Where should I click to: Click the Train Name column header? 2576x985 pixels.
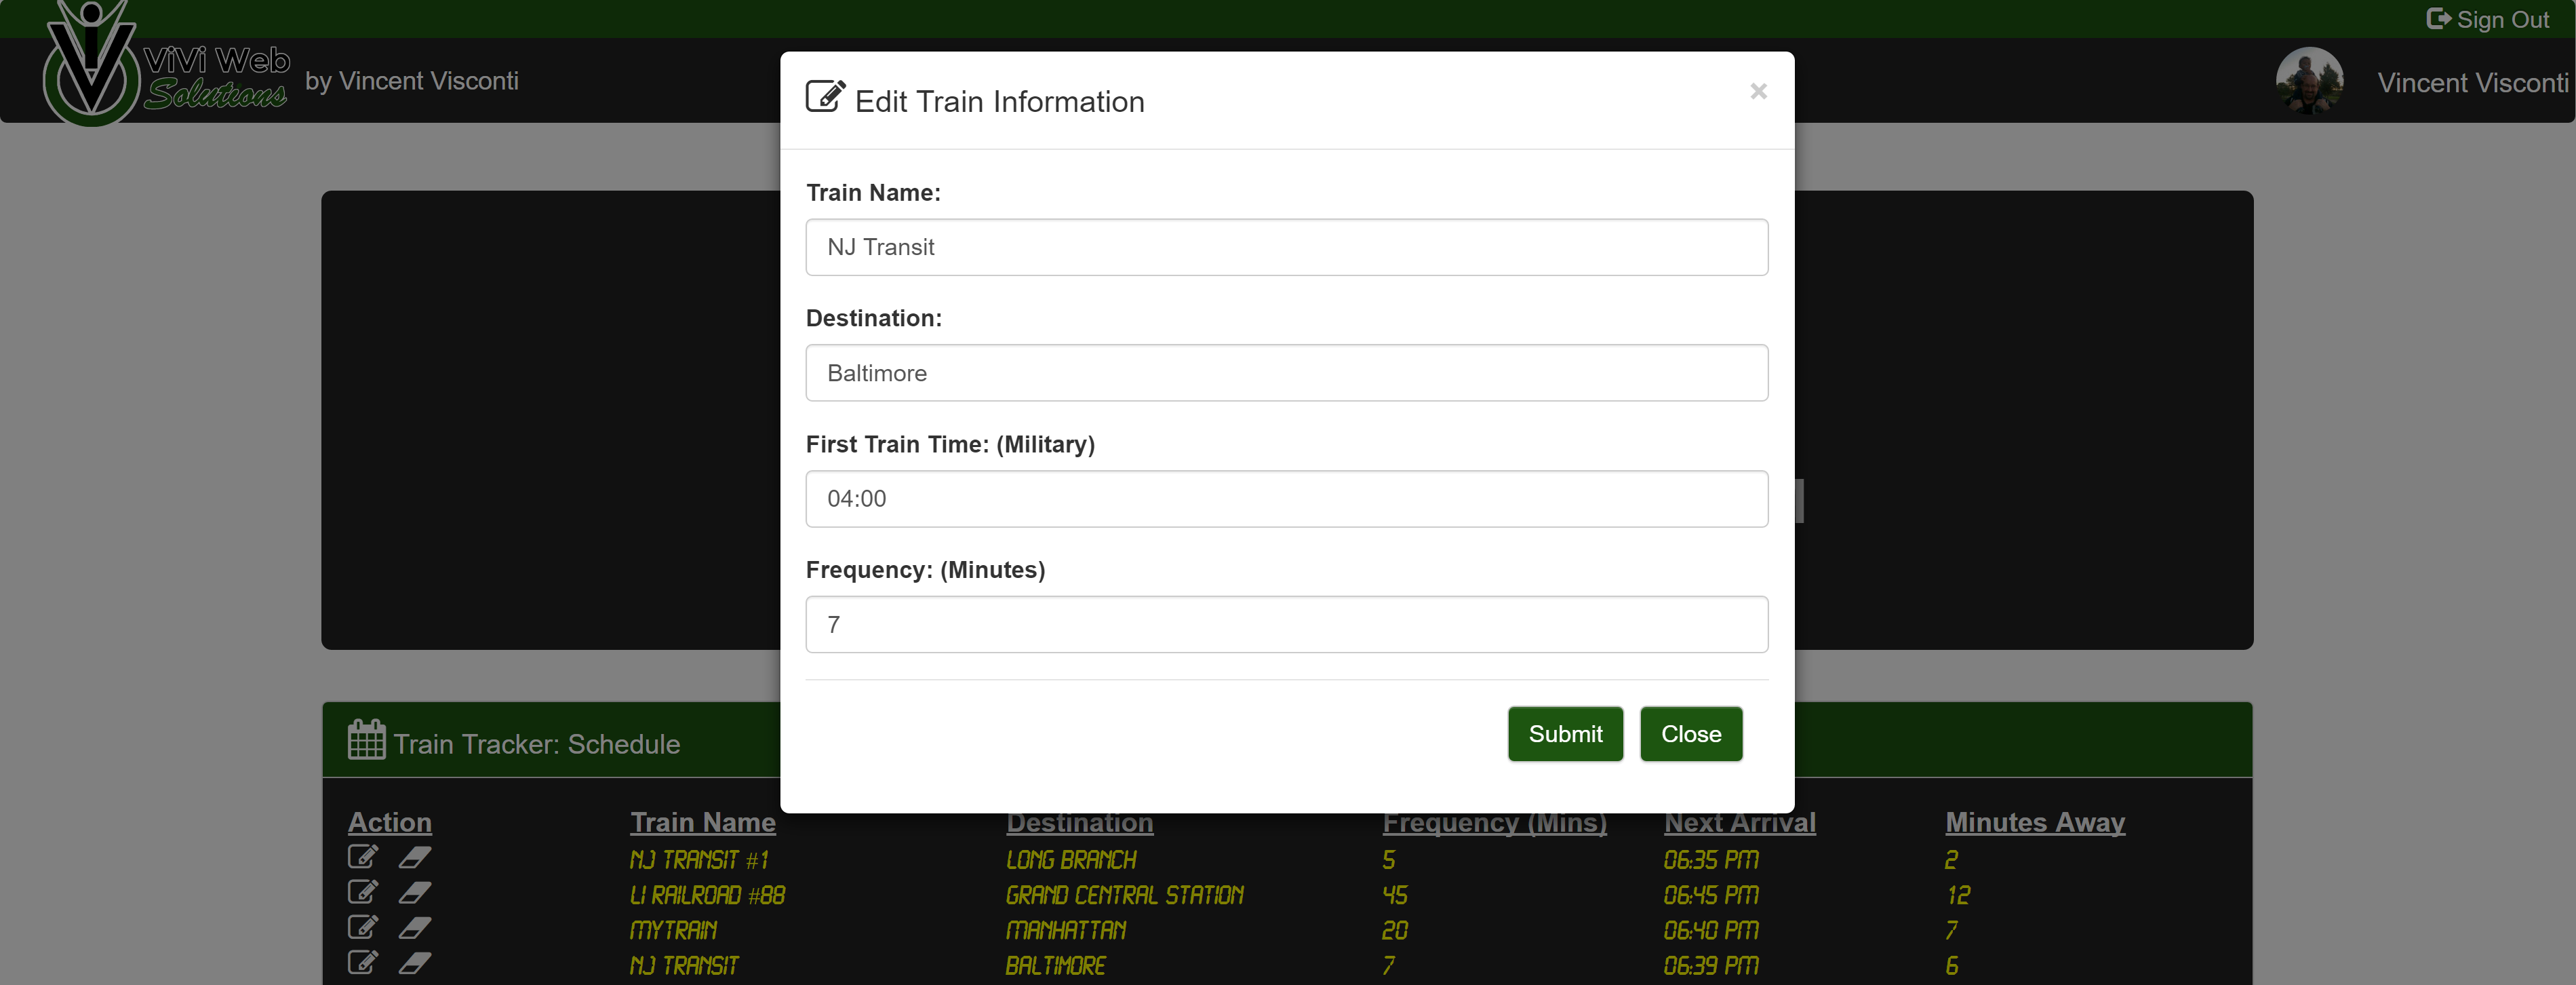[x=703, y=822]
